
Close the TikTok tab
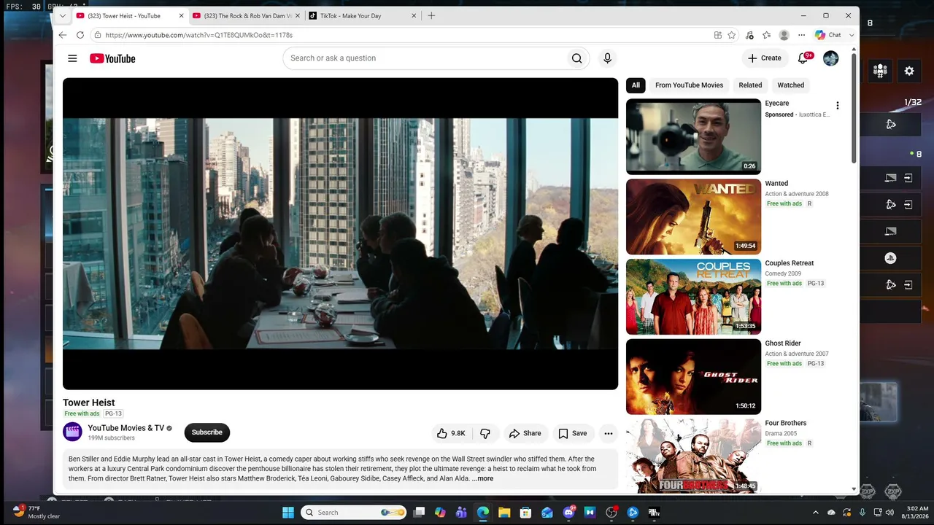(414, 15)
